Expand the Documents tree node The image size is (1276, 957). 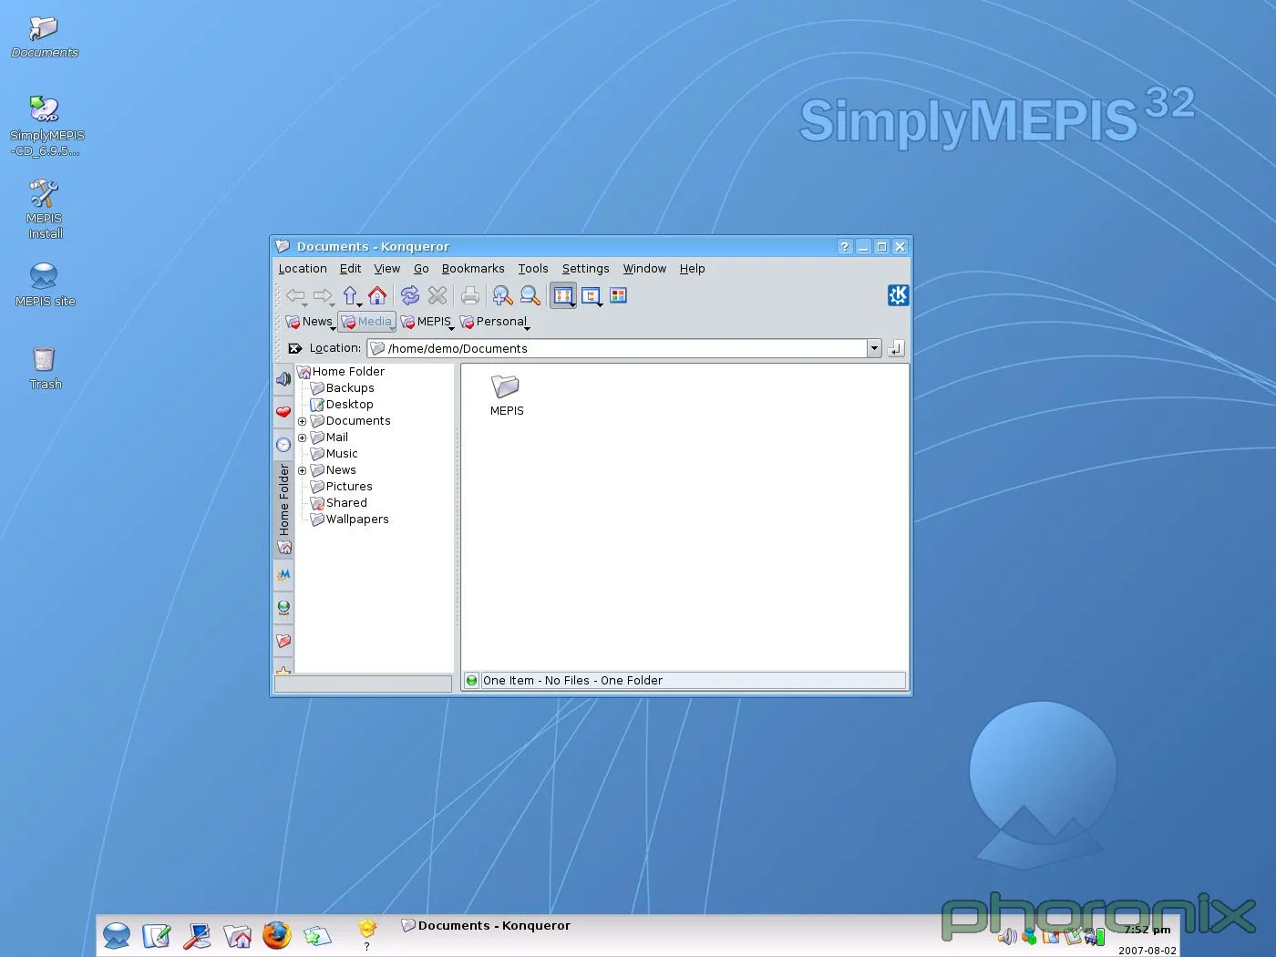(x=302, y=421)
